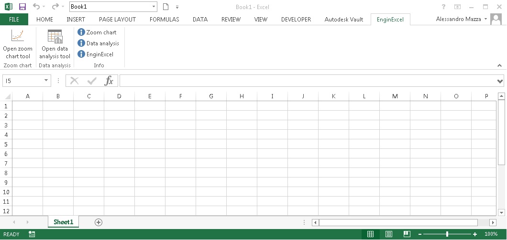
Task: Open the Book1 combo box dropdown
Action: click(x=154, y=7)
